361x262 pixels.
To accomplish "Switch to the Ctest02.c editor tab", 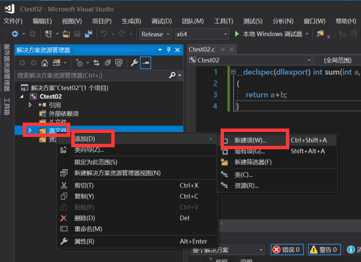I will 202,49.
